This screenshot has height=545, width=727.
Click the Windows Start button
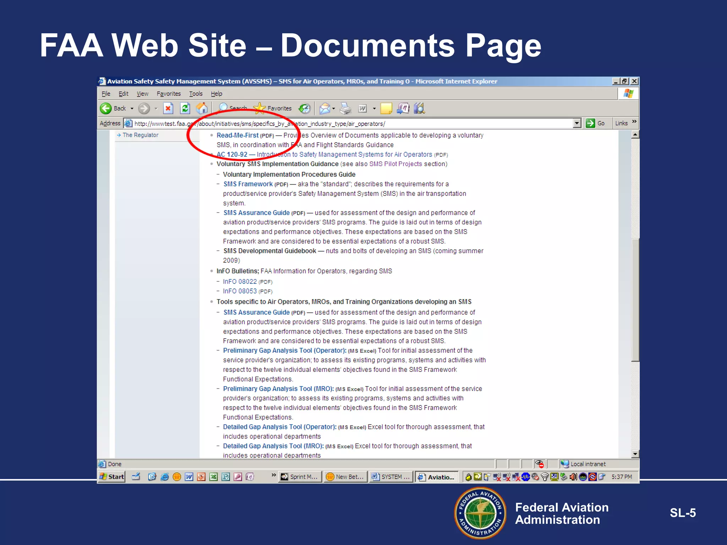click(x=111, y=477)
